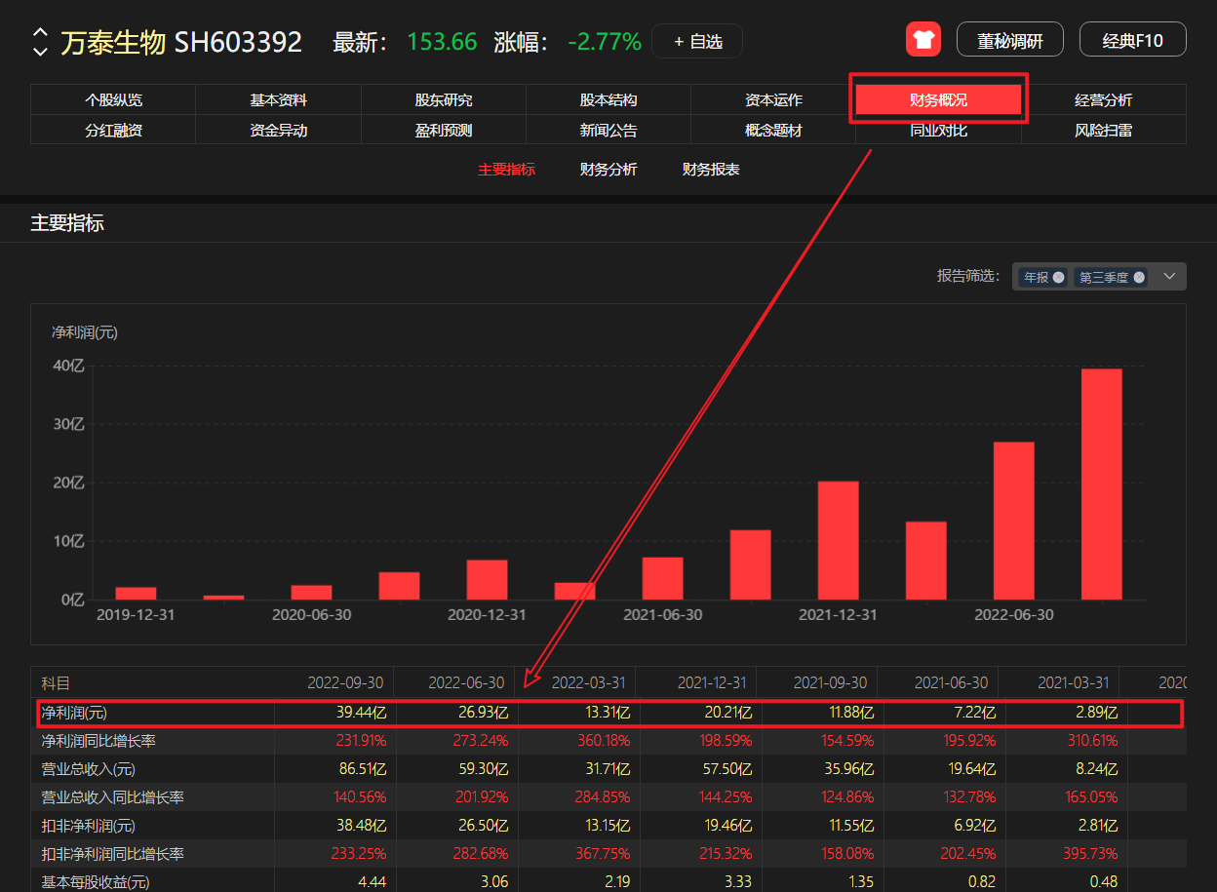The height and width of the screenshot is (892, 1217).
Task: Switch to 经典F10 view
Action: click(1133, 40)
